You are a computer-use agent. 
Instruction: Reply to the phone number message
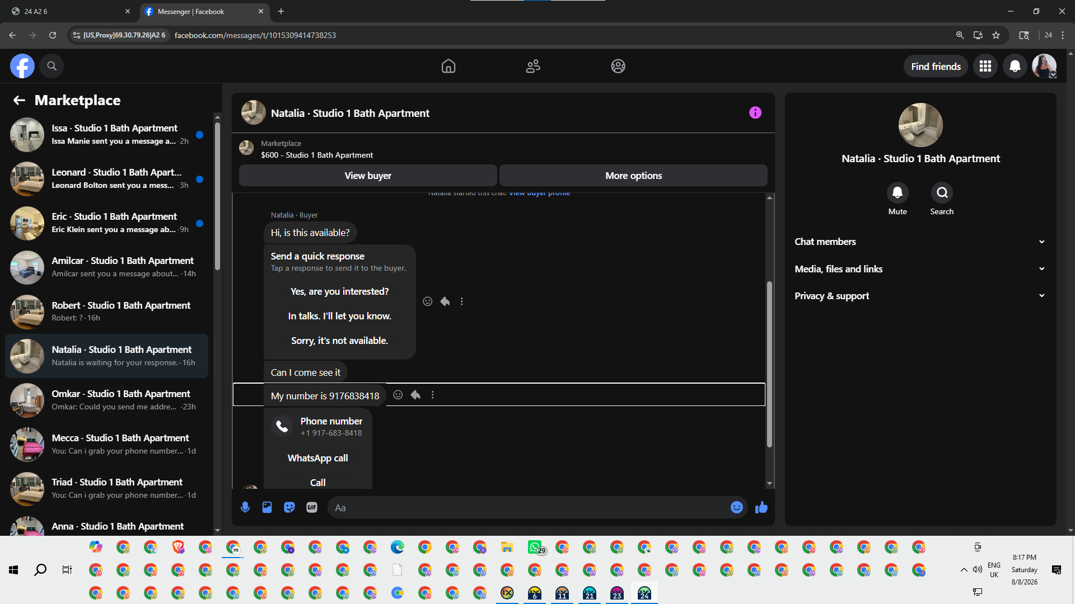coord(415,395)
